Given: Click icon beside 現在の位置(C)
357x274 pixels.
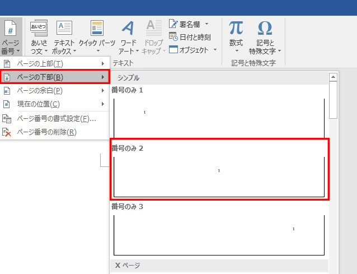Looking at the screenshot, I should (x=7, y=104).
